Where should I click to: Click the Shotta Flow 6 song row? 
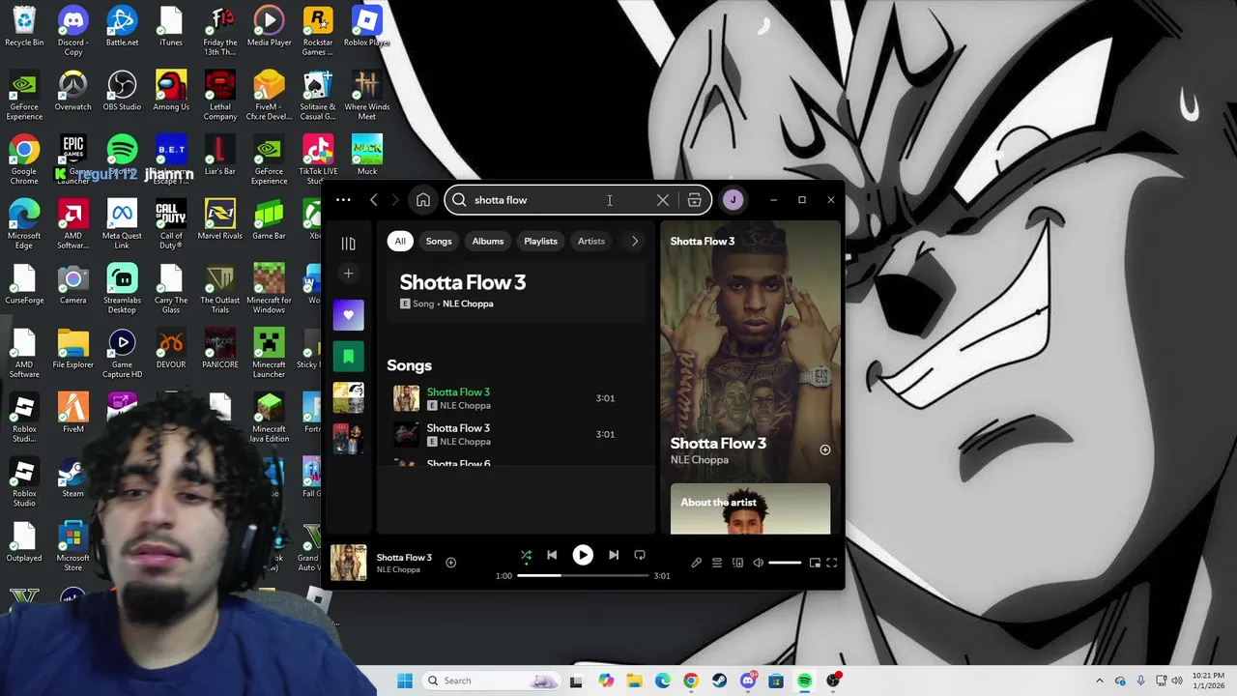[514, 464]
